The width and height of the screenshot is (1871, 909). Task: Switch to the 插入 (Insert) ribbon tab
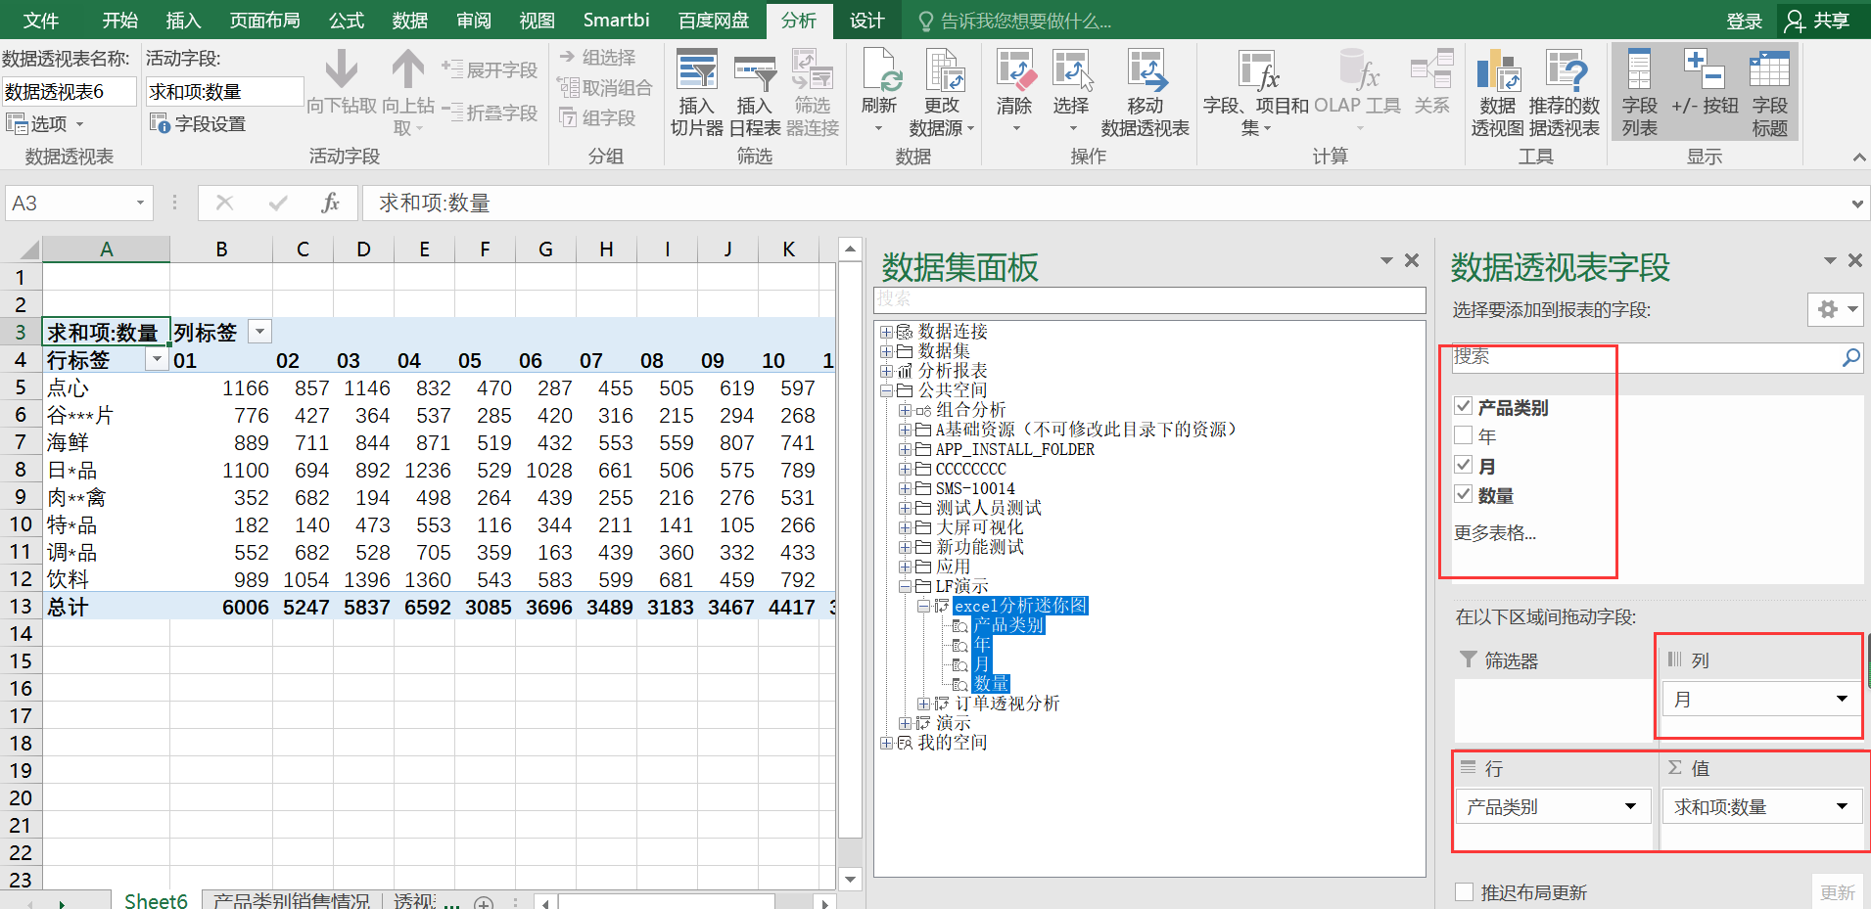point(183,21)
